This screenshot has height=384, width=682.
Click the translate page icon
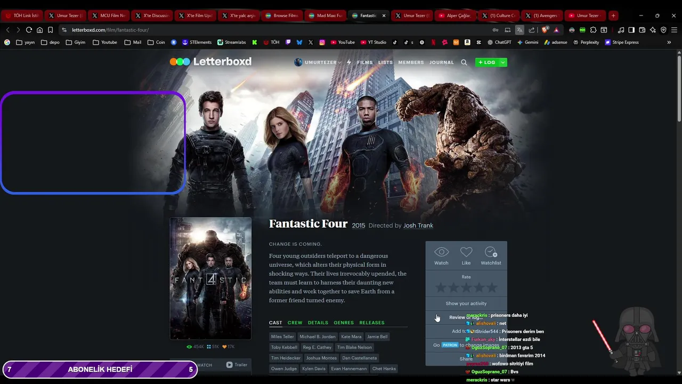(519, 30)
